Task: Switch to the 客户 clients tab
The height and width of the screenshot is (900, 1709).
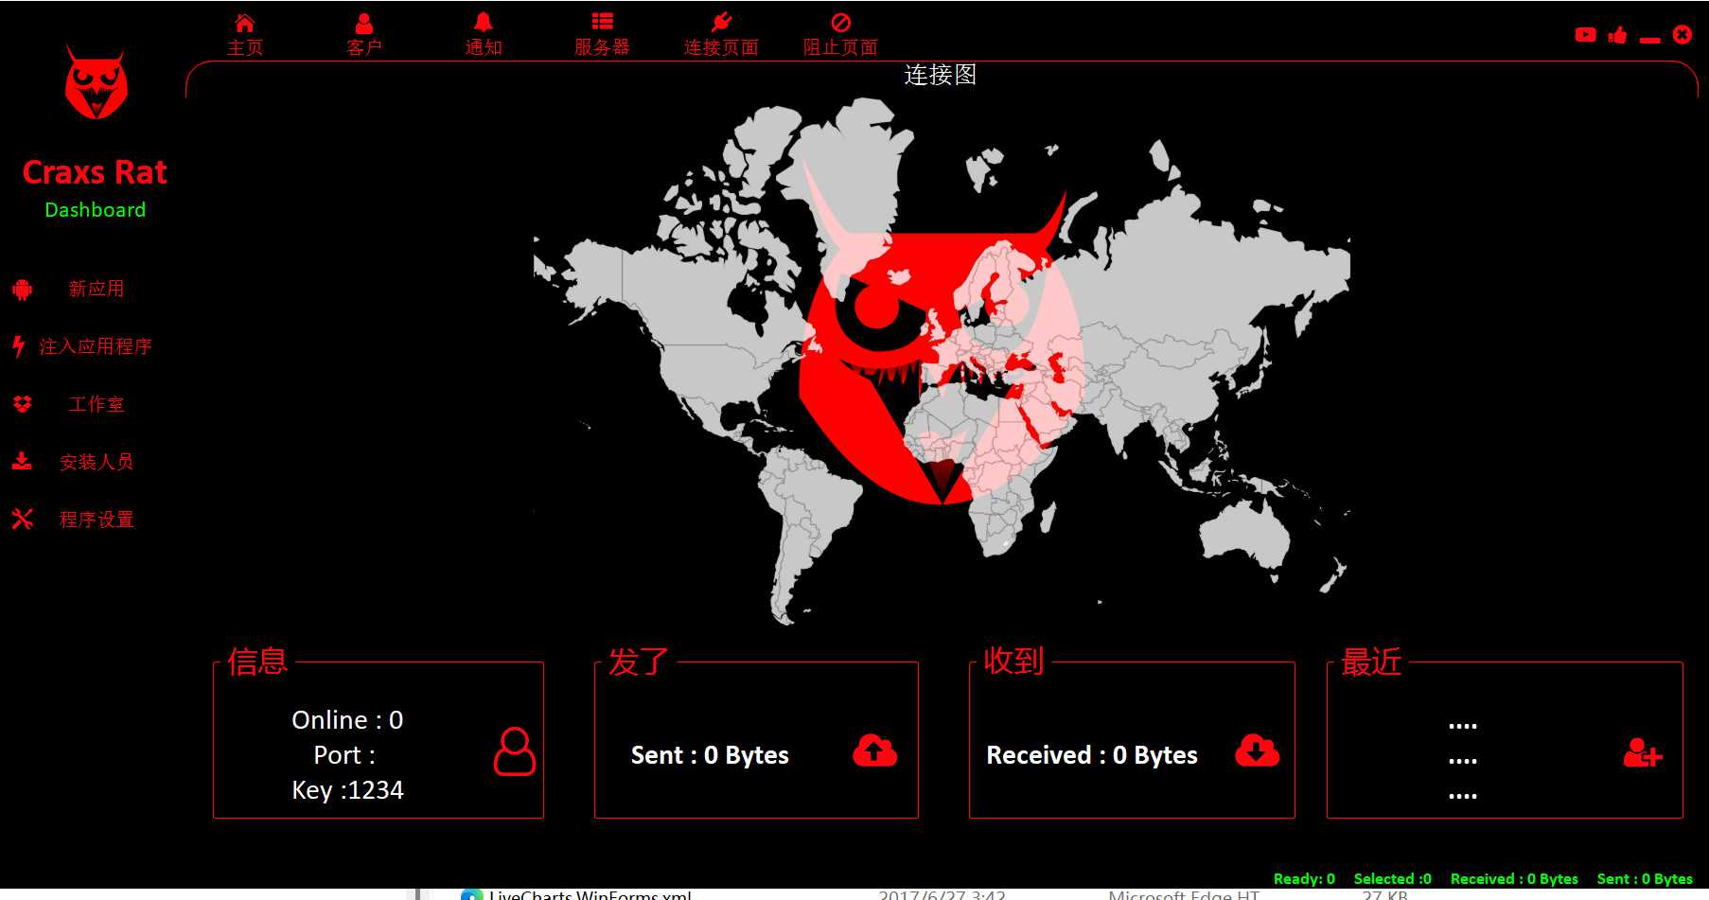Action: pyautogui.click(x=363, y=35)
